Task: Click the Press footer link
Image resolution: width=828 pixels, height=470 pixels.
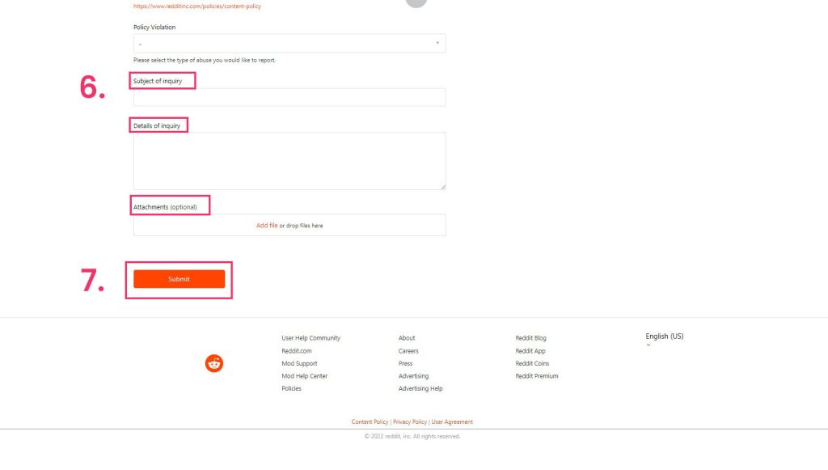Action: (405, 363)
